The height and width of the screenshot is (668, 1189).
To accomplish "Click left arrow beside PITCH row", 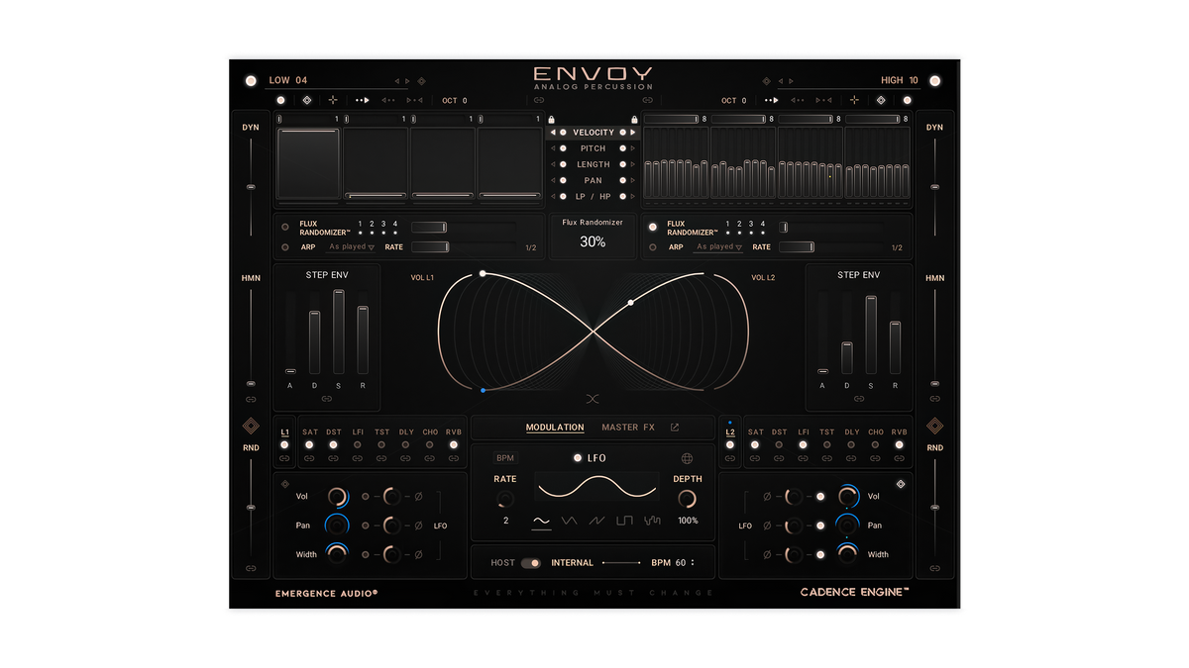I will 553,148.
